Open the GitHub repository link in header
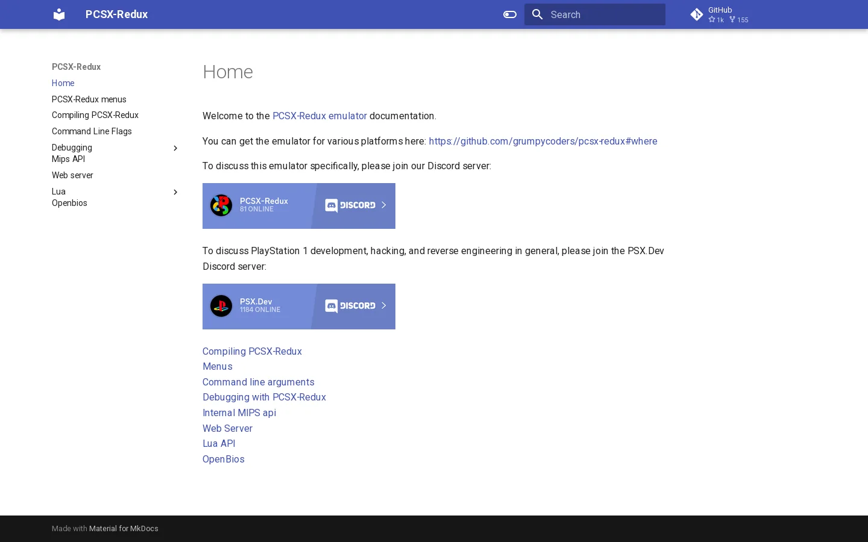 click(720, 14)
